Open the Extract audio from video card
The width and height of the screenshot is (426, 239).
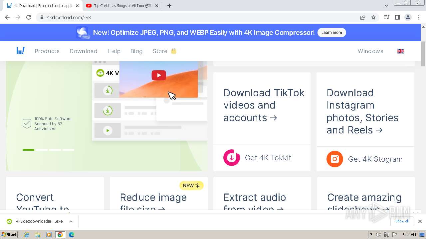262,193
